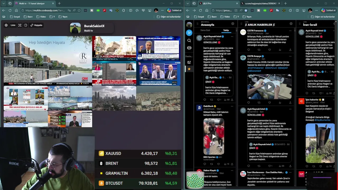Open Sosyal bookmarks folder in left window
Viewport: 338px width, 190px height.
[x=15, y=17]
